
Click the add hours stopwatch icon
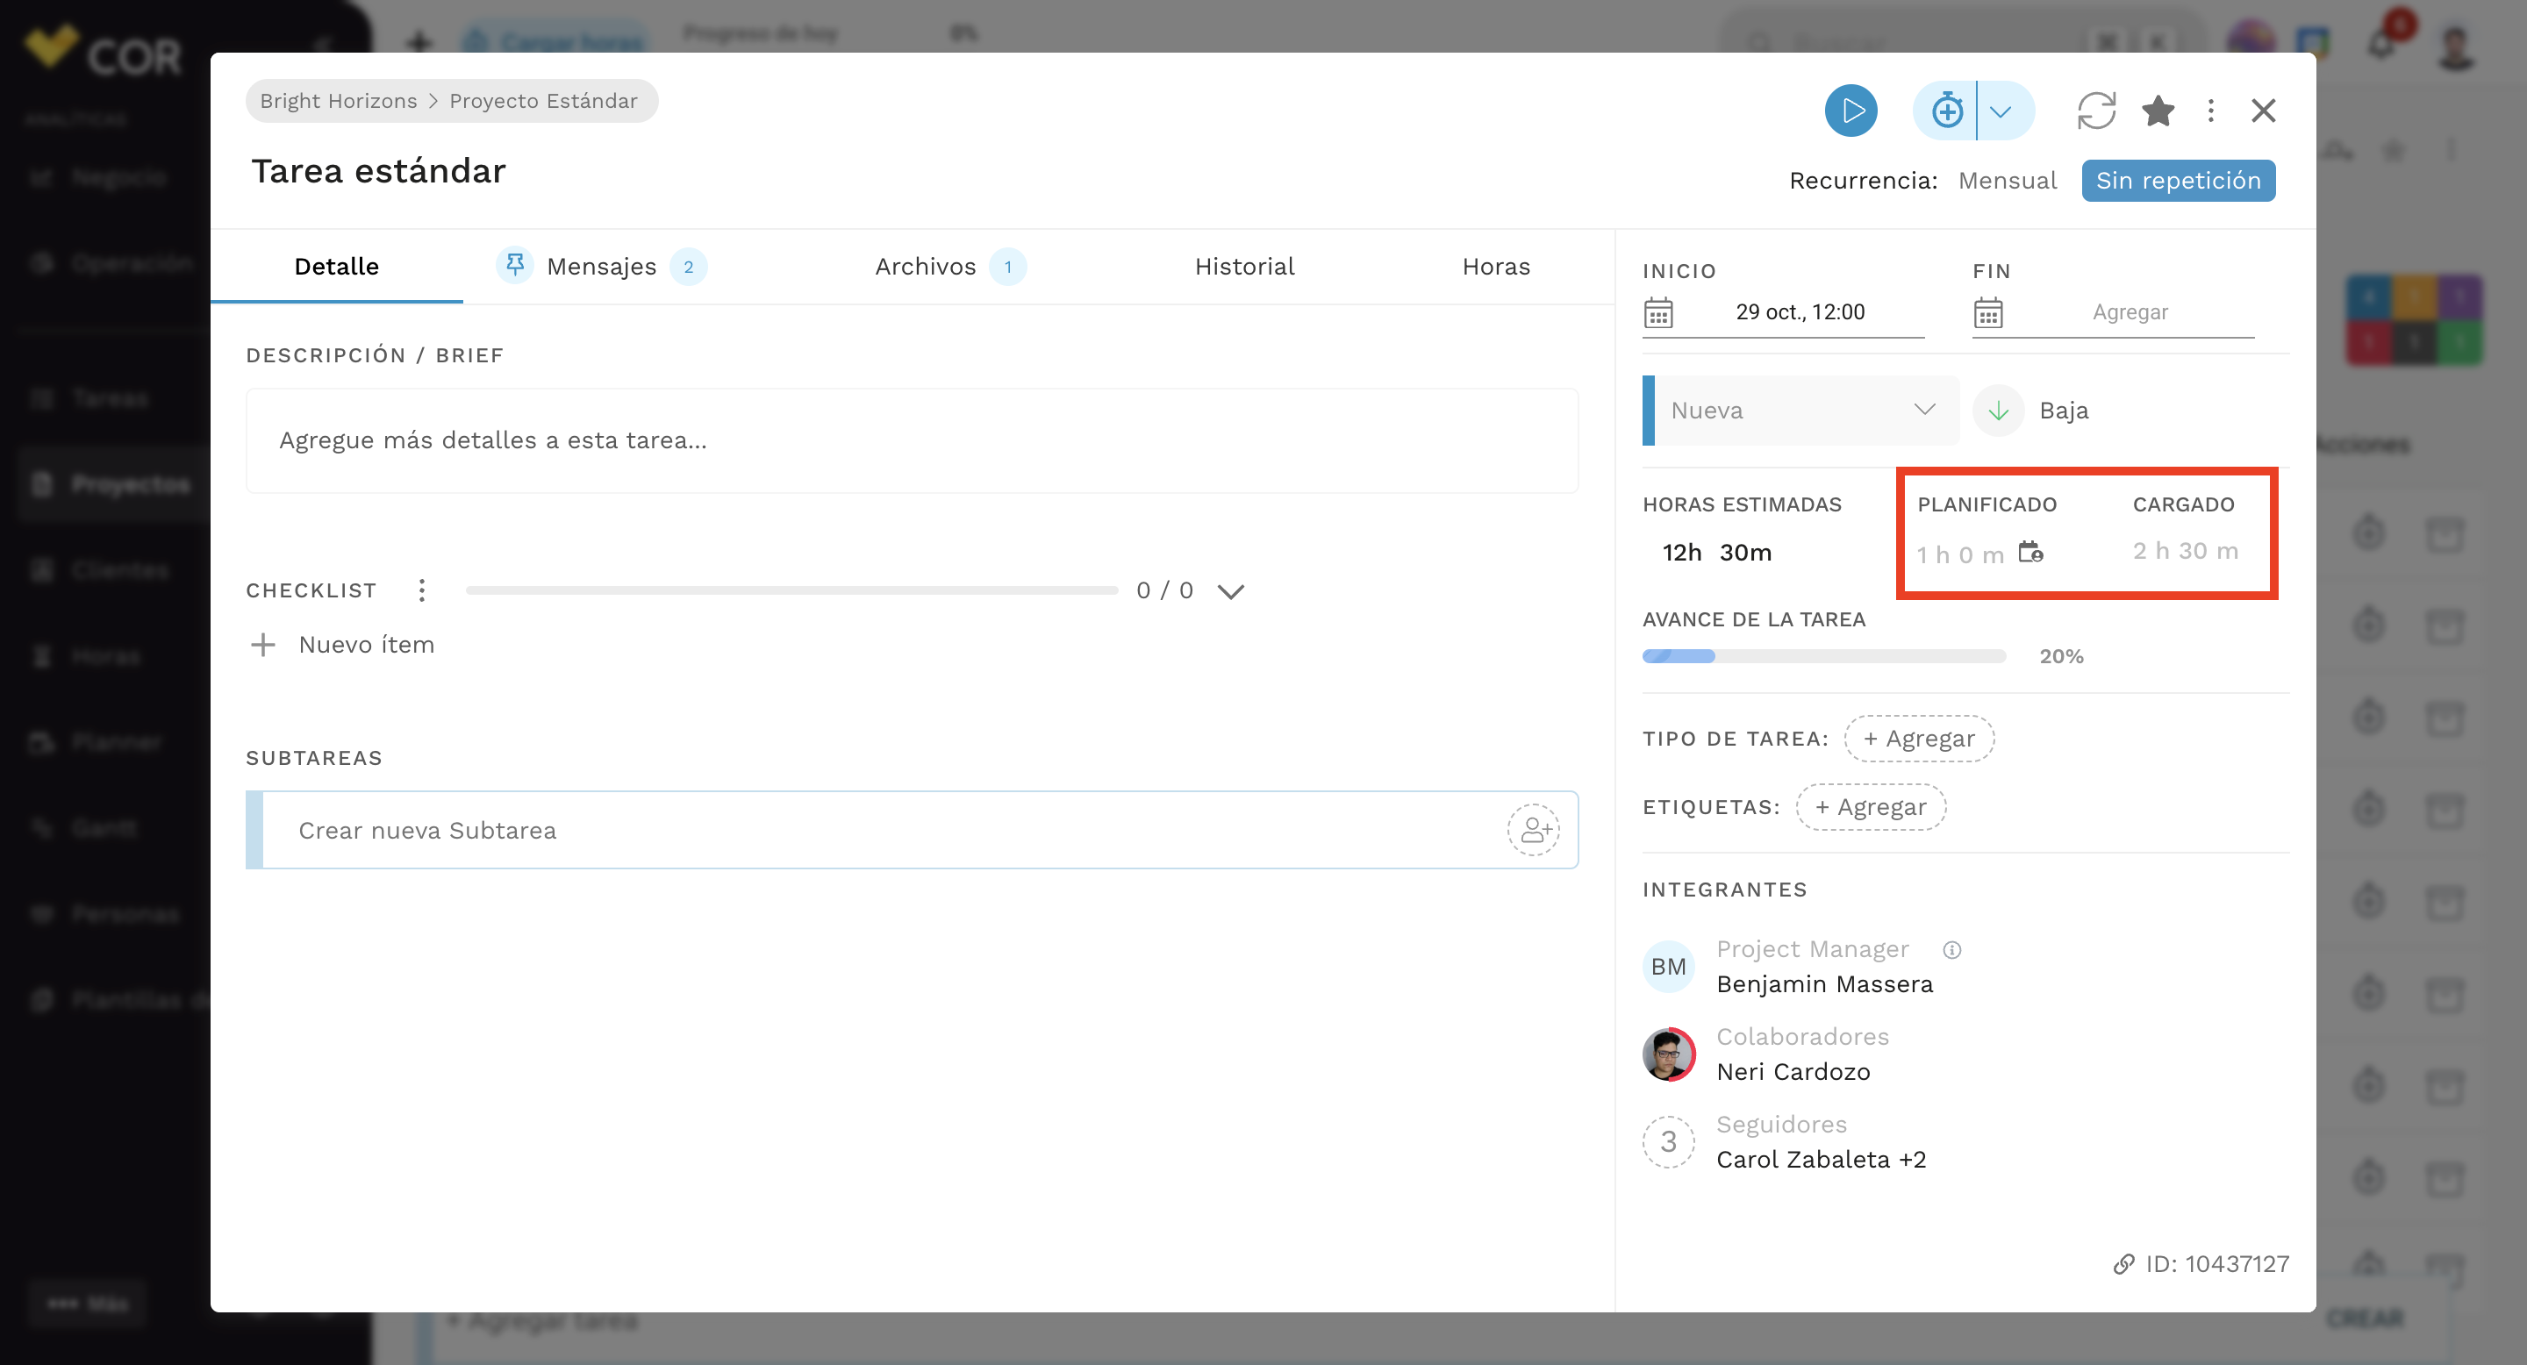point(1946,111)
